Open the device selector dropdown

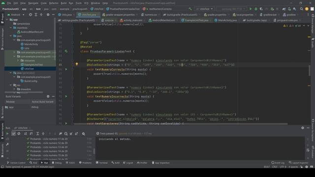pyautogui.click(x=231, y=9)
